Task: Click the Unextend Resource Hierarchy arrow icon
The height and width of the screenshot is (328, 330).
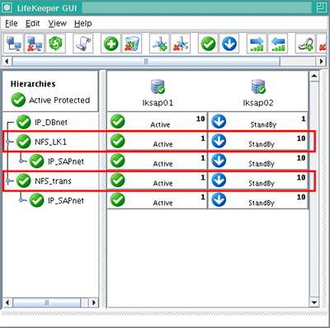Action: tap(278, 44)
